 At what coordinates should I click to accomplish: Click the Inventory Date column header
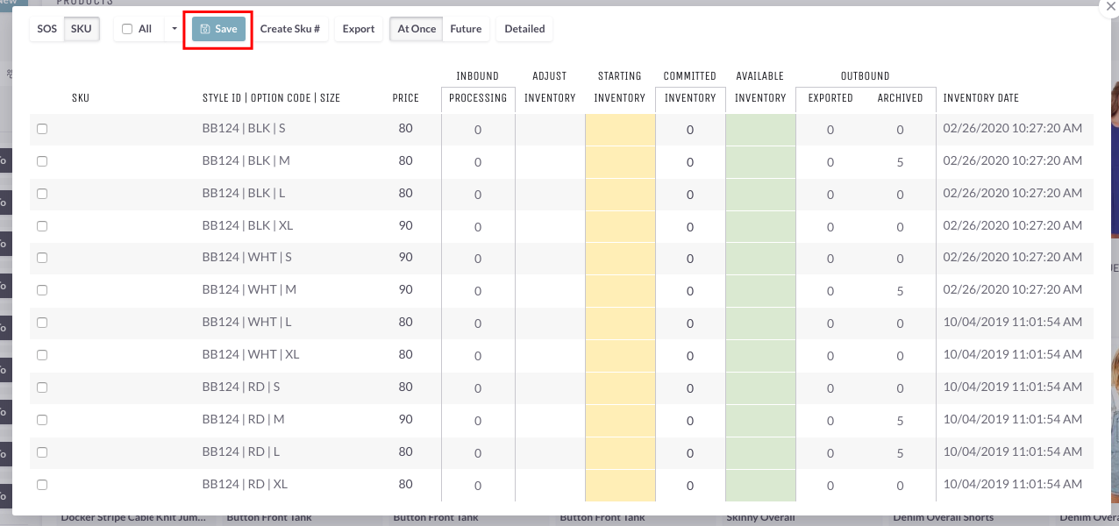[x=980, y=98]
